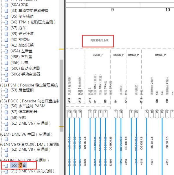174x175 pixels.
Task: Open (45A) 左后盖 document
Action: click(x=21, y=51)
